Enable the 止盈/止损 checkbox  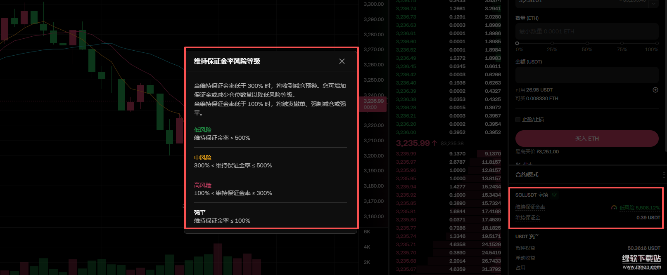[x=518, y=120]
